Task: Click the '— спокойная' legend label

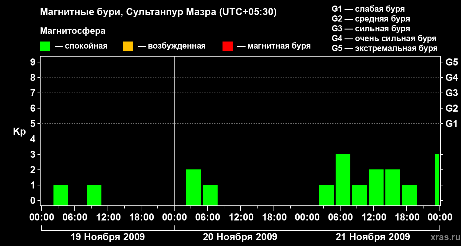Action: pyautogui.click(x=81, y=46)
